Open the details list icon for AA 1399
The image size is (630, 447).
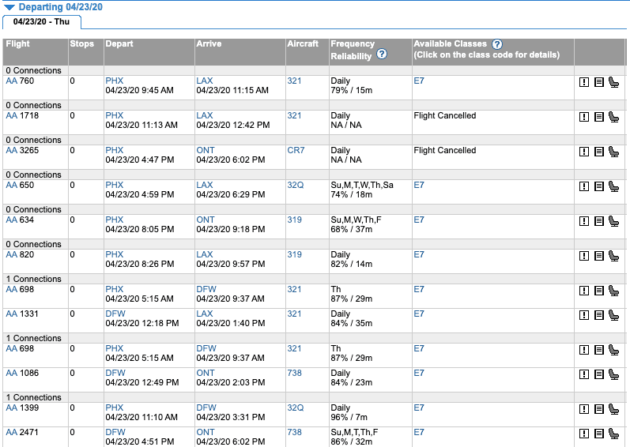point(598,409)
